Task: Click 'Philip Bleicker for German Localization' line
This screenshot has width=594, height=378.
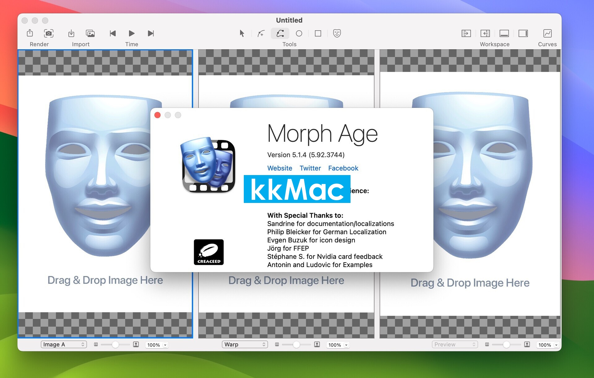Action: pyautogui.click(x=327, y=232)
